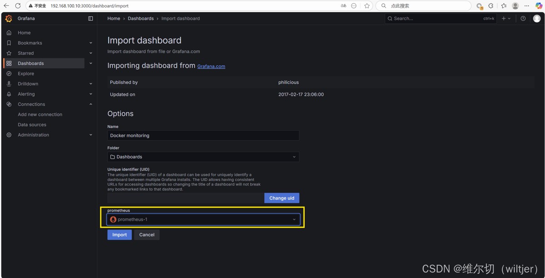
Task: Expand the Starred section chevron
Action: (x=91, y=53)
